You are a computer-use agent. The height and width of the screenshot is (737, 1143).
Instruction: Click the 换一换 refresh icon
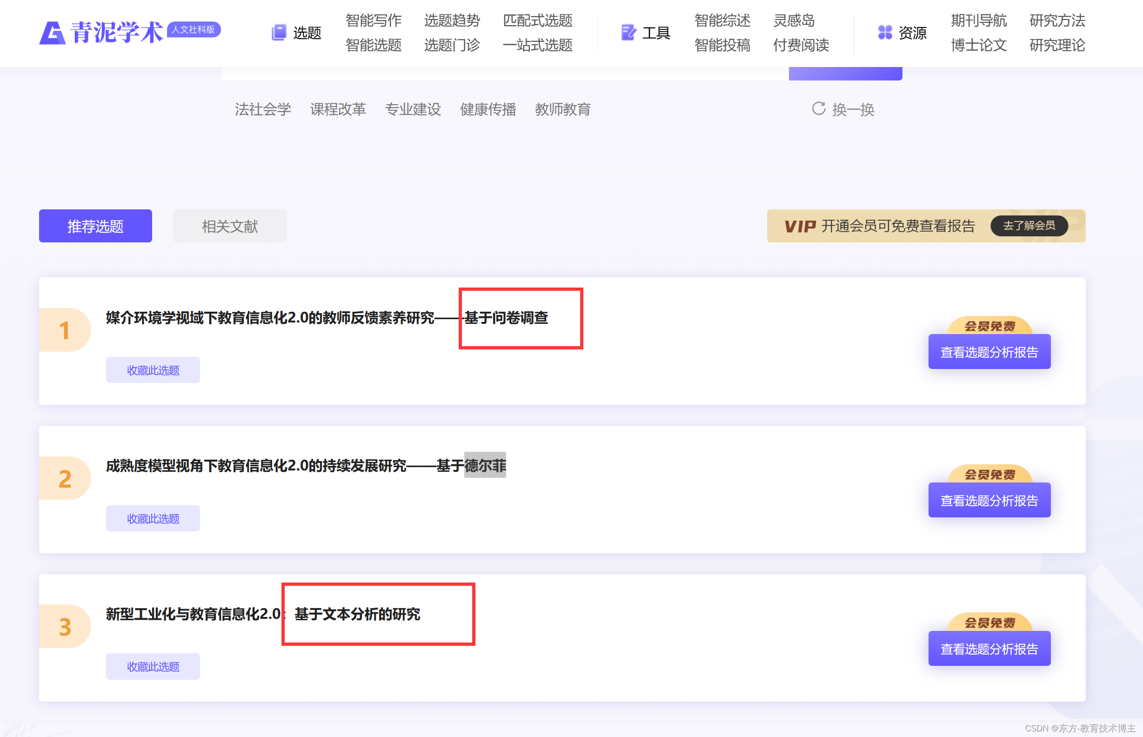pos(818,108)
